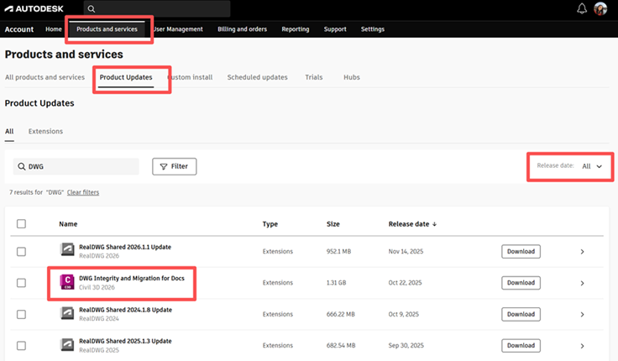Screen dimensions: 618x361
Task: Click RealDWG Shared 2026.1.1 Update name
Action: tap(125, 247)
